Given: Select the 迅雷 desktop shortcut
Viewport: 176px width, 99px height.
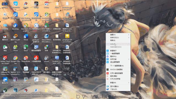Looking at the screenshot, I should (x=36, y=81).
